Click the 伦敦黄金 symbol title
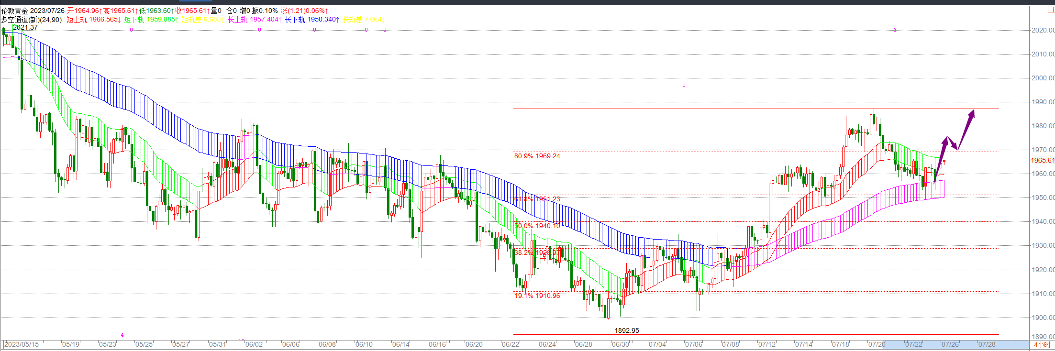Viewport: 1055px width, 351px height. (x=14, y=11)
